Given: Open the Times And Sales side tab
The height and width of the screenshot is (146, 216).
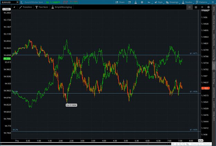Looking at the screenshot, I should click(x=214, y=23).
